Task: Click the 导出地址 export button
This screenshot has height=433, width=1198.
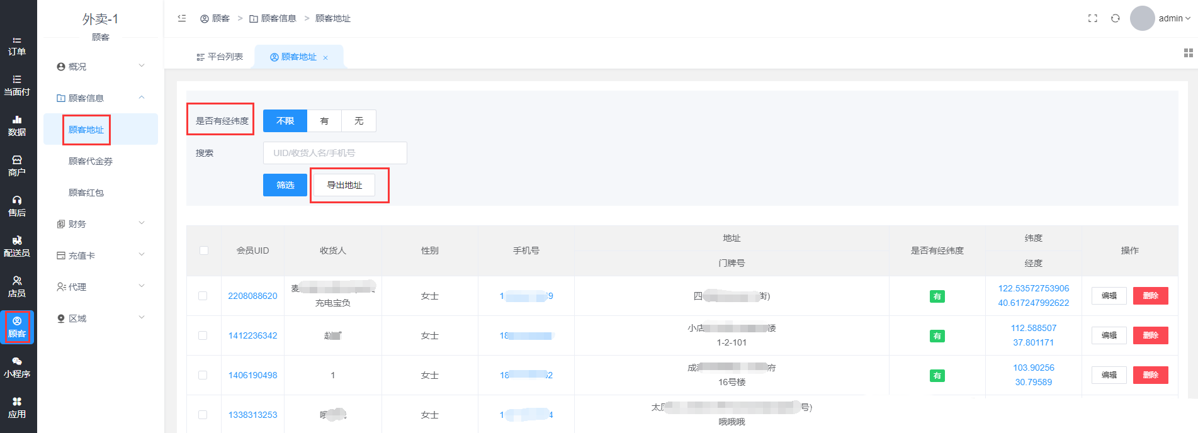Action: [x=344, y=185]
